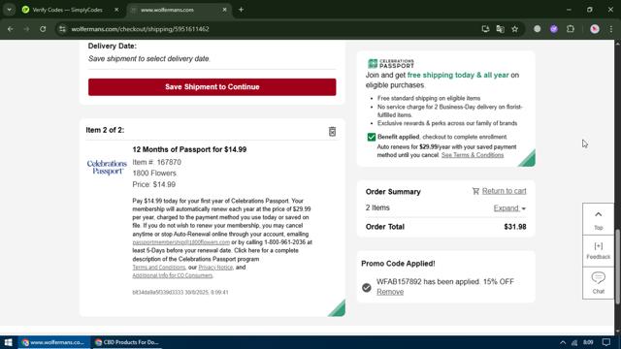This screenshot has width=621, height=349.
Task: Click the grey circle extension icon
Action: point(537,29)
